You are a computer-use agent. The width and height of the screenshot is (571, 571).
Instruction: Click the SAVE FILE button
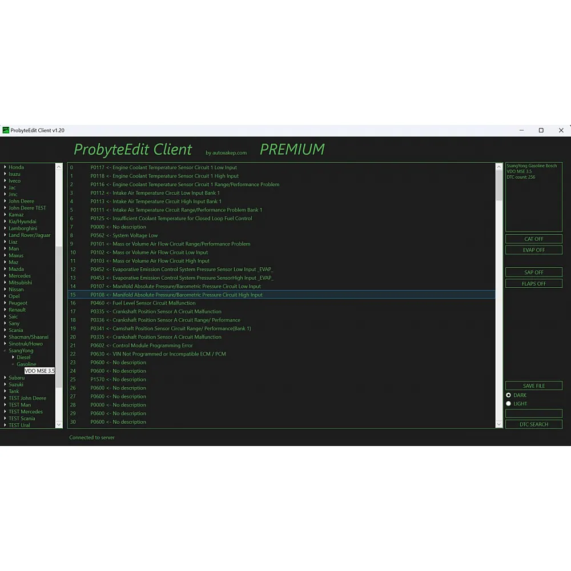pos(533,386)
